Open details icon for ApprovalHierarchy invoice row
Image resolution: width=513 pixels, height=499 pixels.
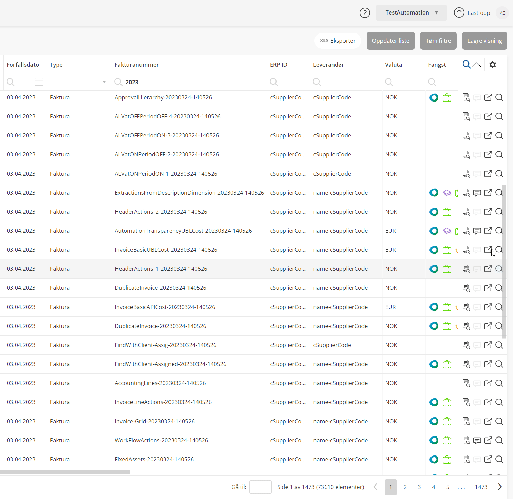click(466, 97)
